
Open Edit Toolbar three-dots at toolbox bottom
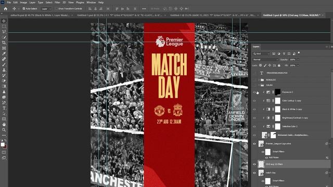[4, 135]
